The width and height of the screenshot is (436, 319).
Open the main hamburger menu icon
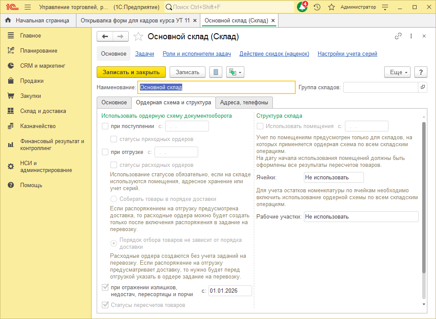[x=28, y=7]
